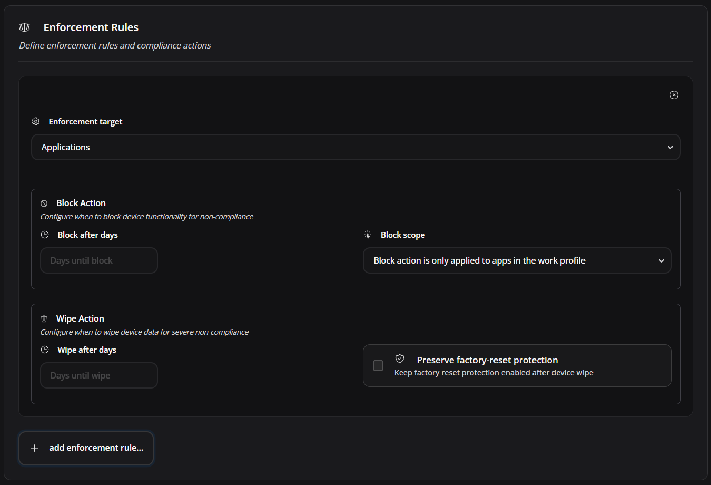This screenshot has width=711, height=485.
Task: Click the Enforcement Rules heading
Action: (91, 27)
